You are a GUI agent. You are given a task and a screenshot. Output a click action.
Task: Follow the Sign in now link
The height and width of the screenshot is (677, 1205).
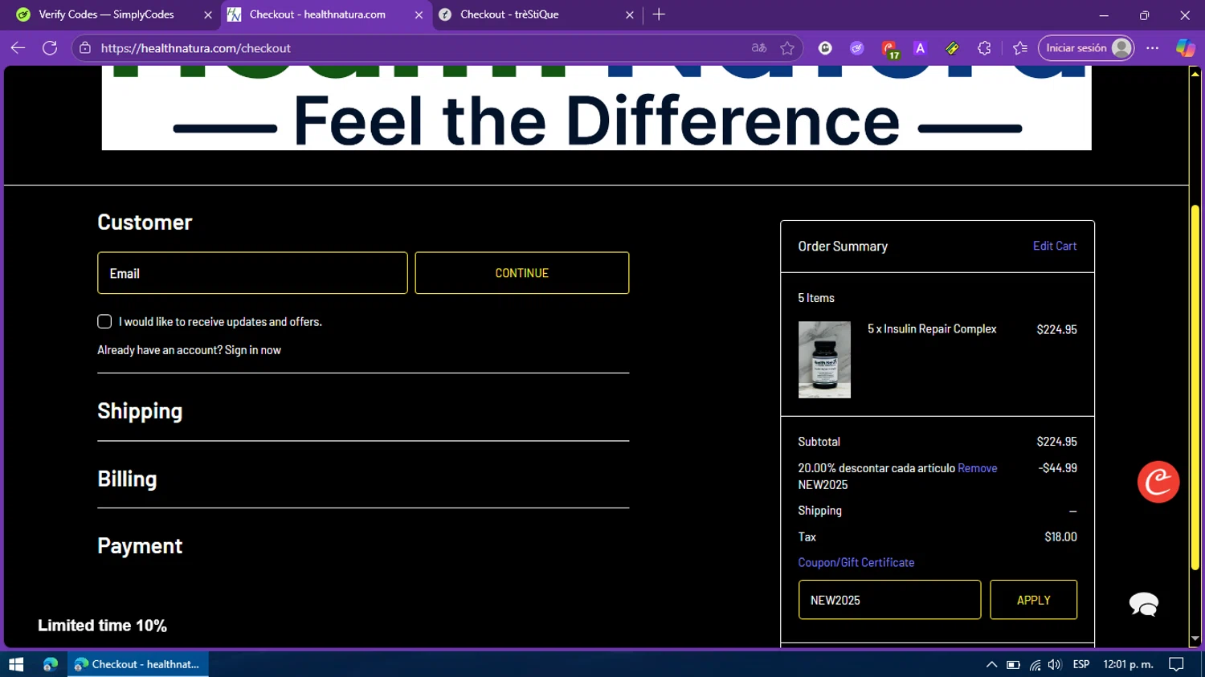(253, 350)
